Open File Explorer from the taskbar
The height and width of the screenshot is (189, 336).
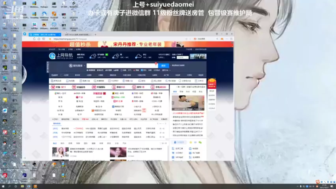22,186
